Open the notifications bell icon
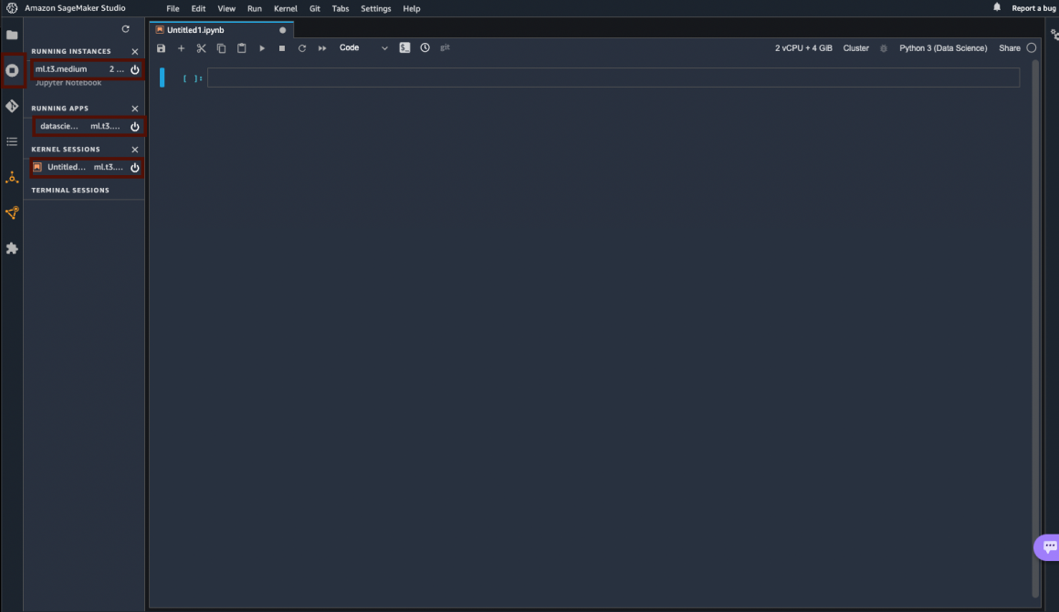1059x612 pixels. pos(997,7)
